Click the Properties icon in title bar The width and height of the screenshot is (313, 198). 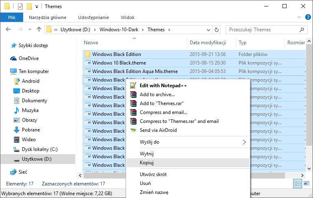(20, 6)
